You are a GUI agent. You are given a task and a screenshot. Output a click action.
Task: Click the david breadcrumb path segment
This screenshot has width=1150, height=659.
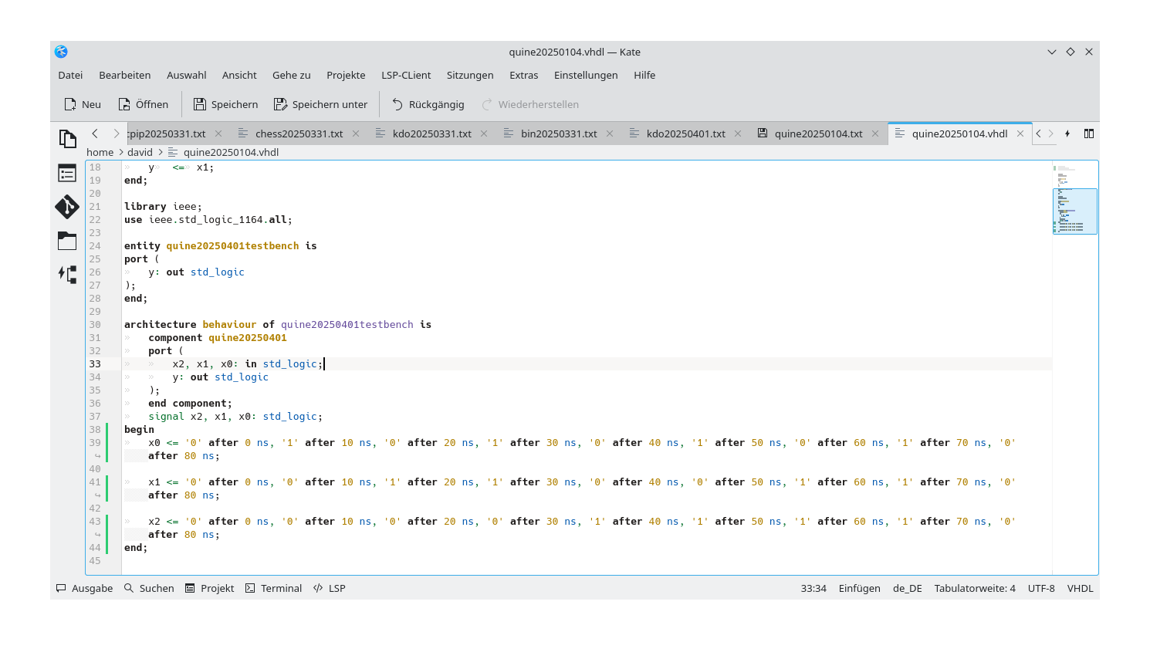140,152
